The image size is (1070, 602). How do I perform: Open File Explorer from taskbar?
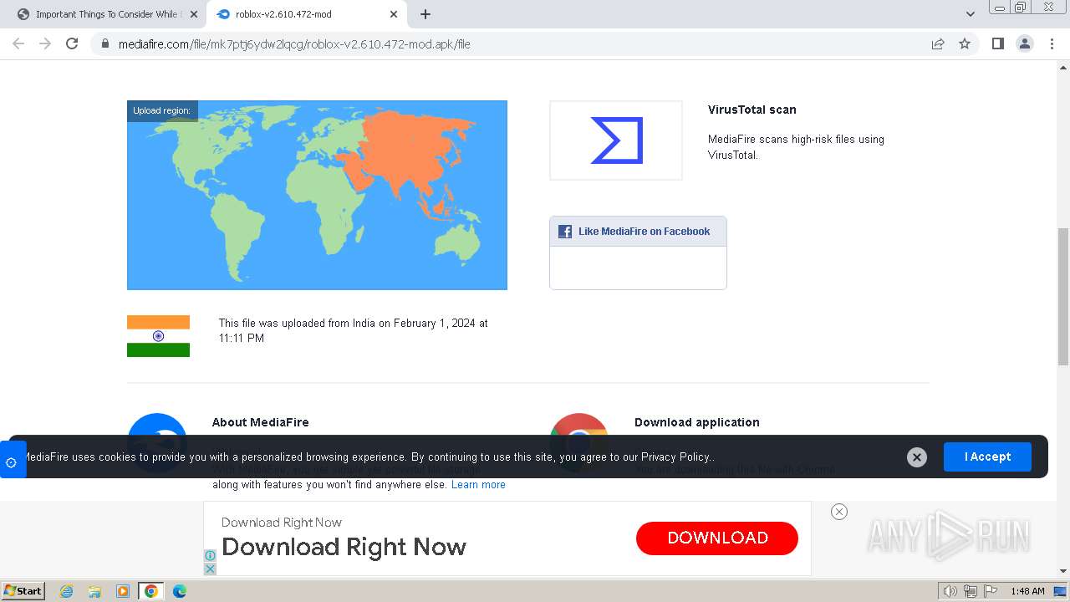[94, 591]
